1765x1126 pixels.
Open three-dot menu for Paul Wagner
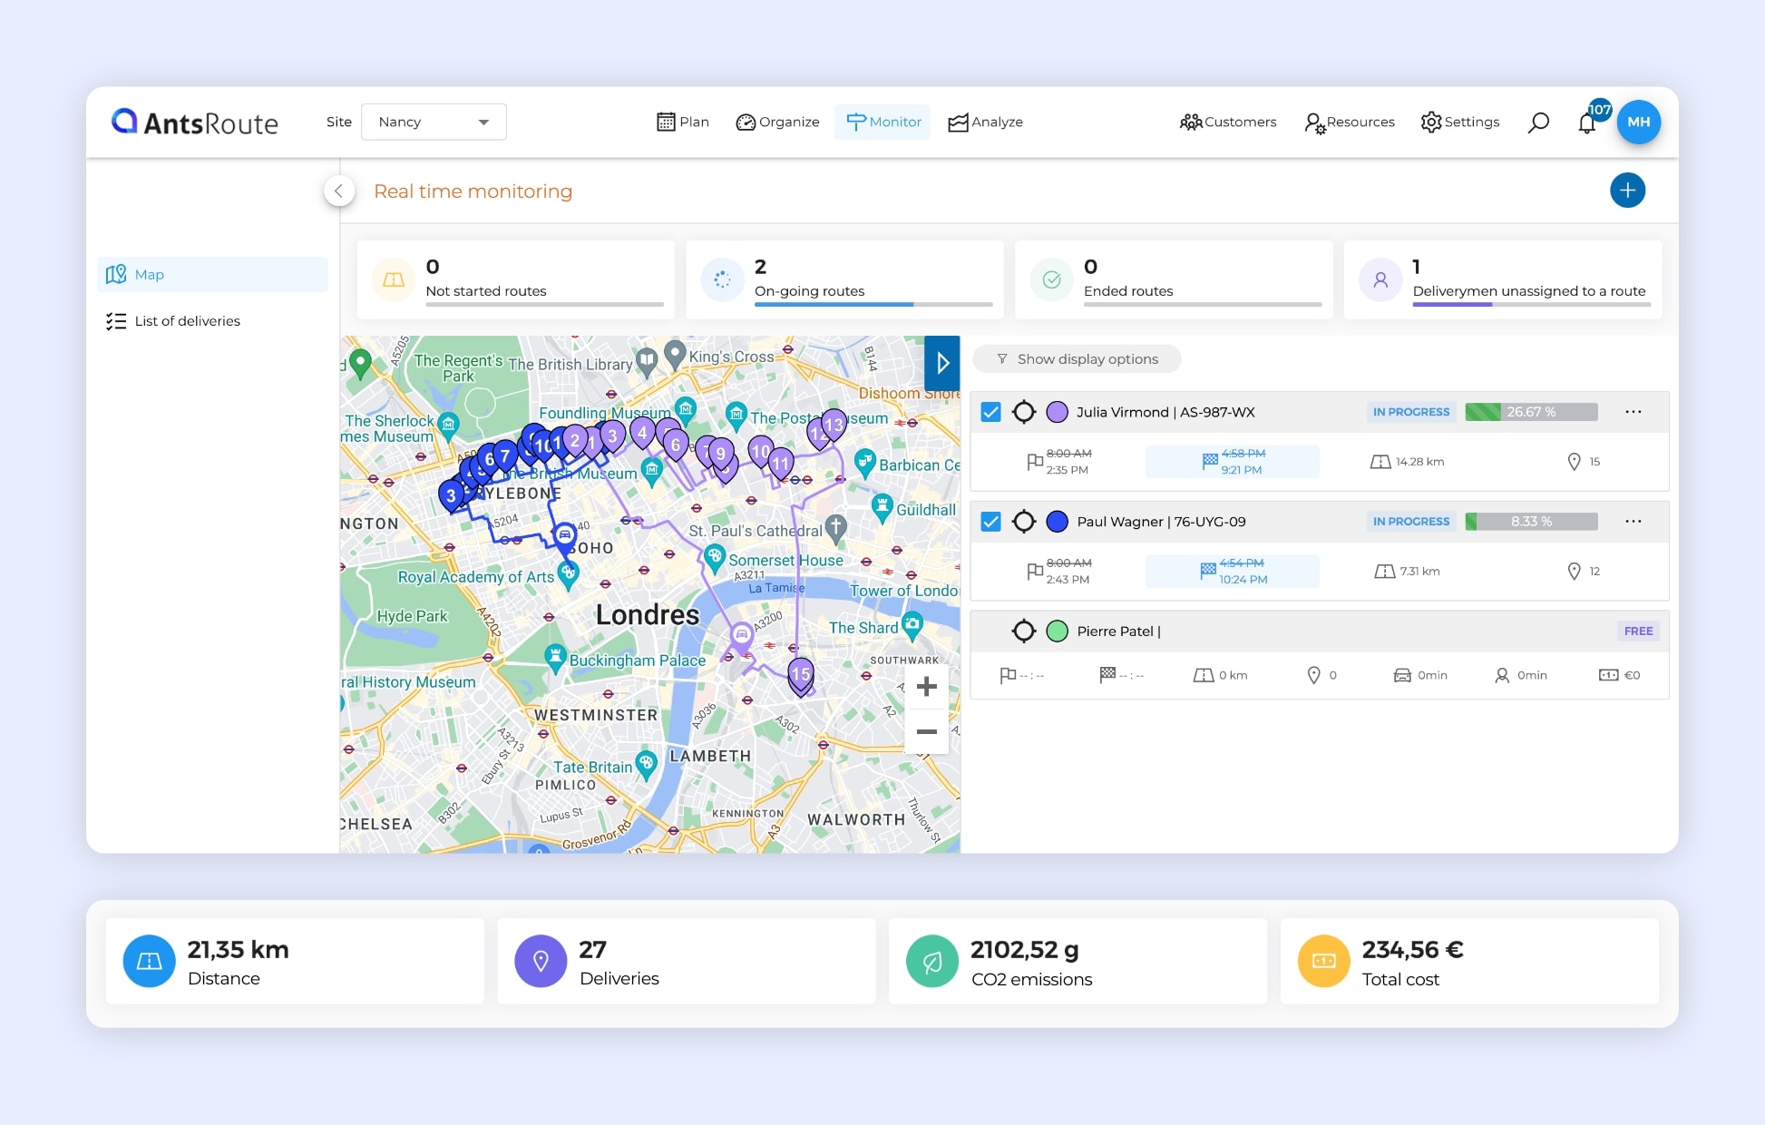[1633, 522]
